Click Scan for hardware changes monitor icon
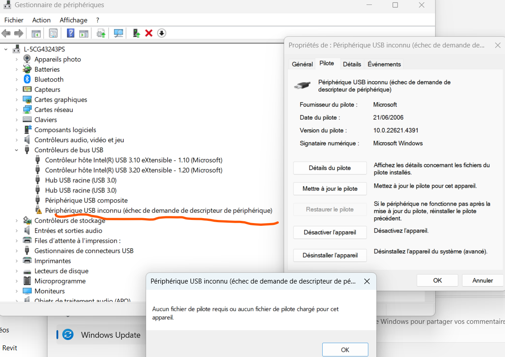This screenshot has height=357, width=505. click(x=118, y=33)
